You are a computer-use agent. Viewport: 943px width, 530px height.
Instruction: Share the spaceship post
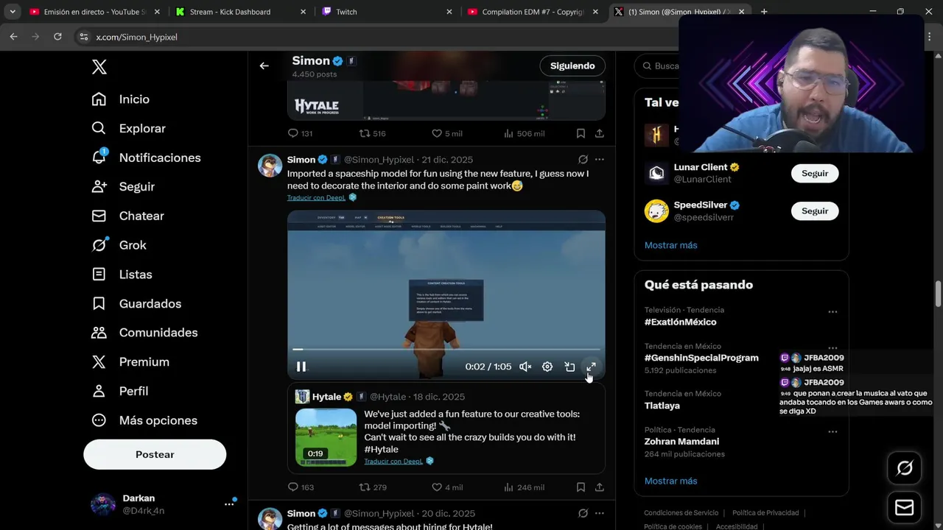click(x=600, y=487)
